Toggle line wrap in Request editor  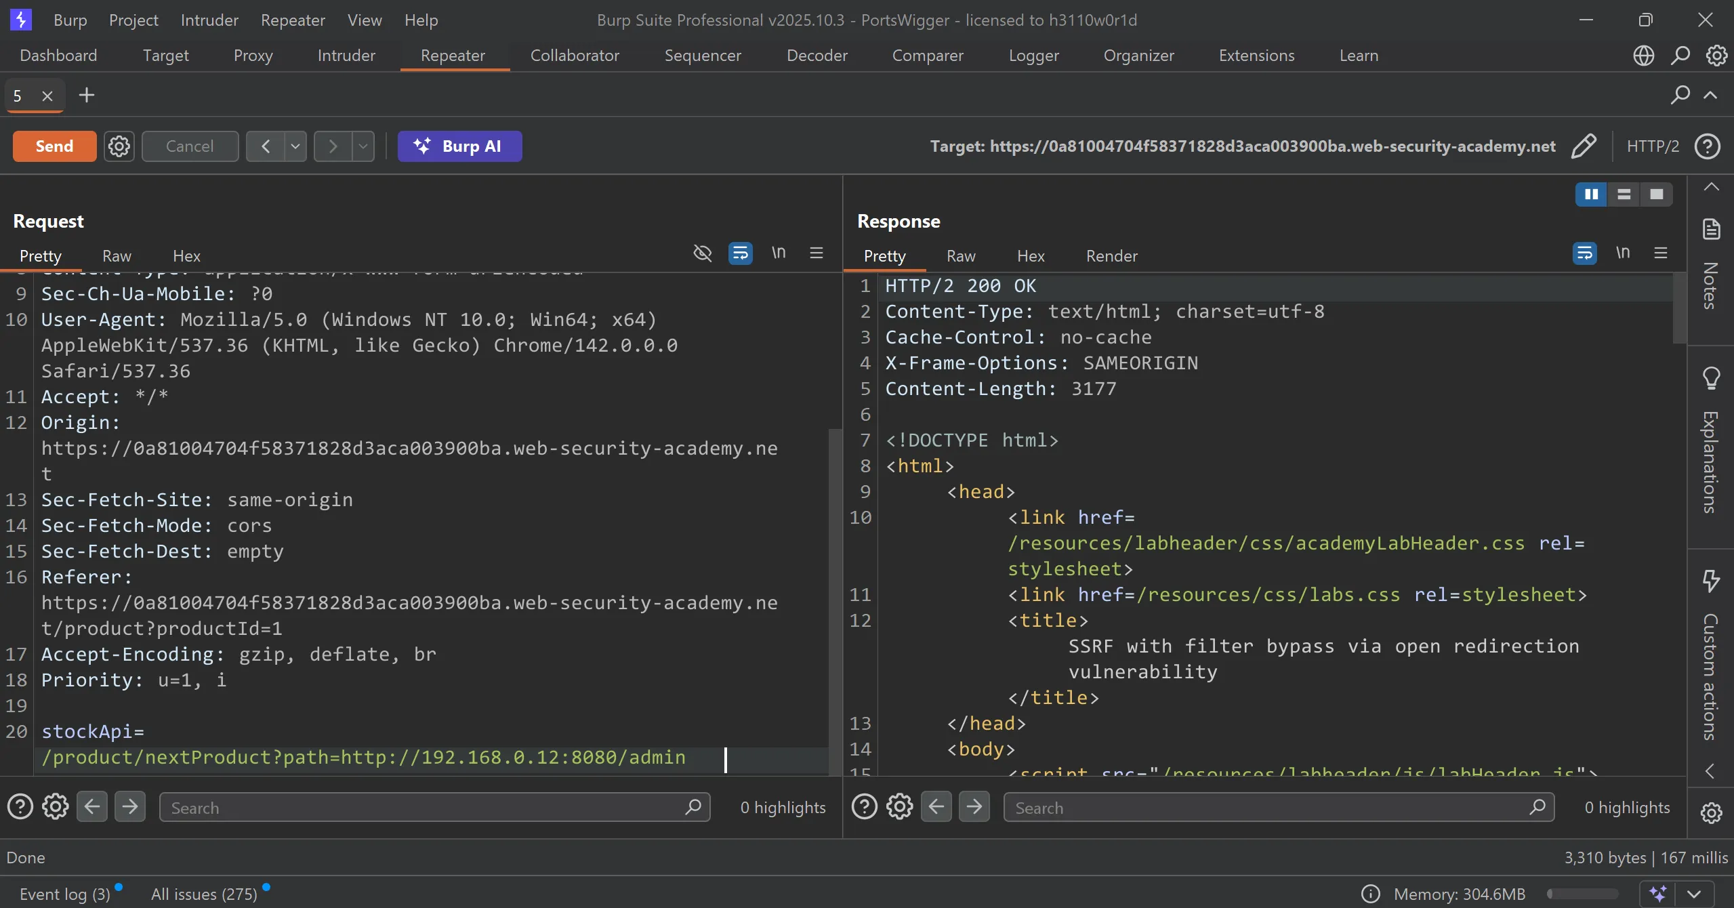(740, 253)
